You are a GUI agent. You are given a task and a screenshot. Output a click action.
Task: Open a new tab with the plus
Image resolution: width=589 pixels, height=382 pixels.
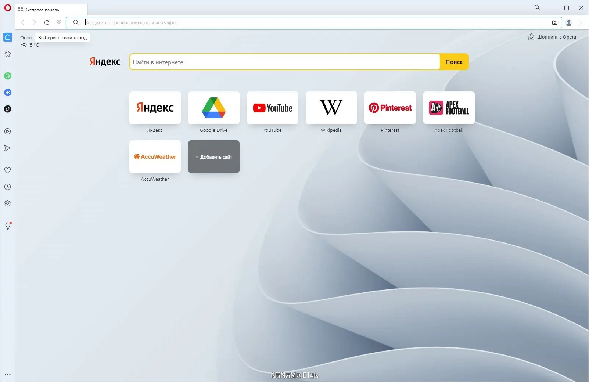93,10
